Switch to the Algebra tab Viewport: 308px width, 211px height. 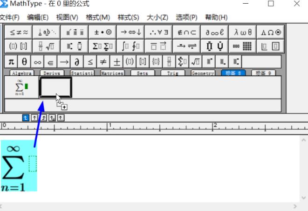[22, 73]
